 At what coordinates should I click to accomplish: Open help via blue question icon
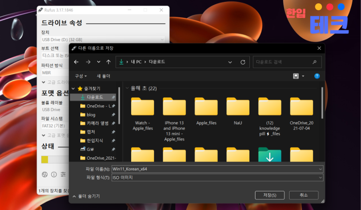pos(317,76)
